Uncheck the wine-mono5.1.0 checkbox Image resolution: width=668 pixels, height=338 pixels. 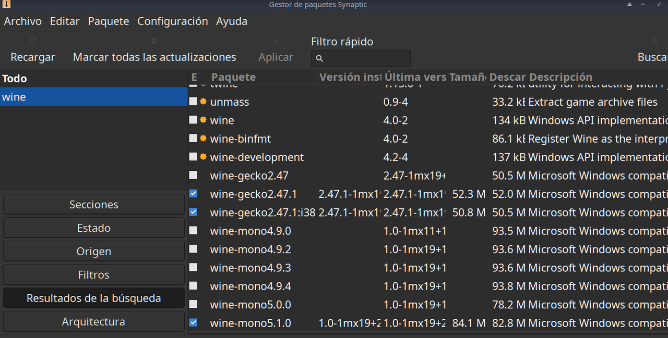click(193, 323)
